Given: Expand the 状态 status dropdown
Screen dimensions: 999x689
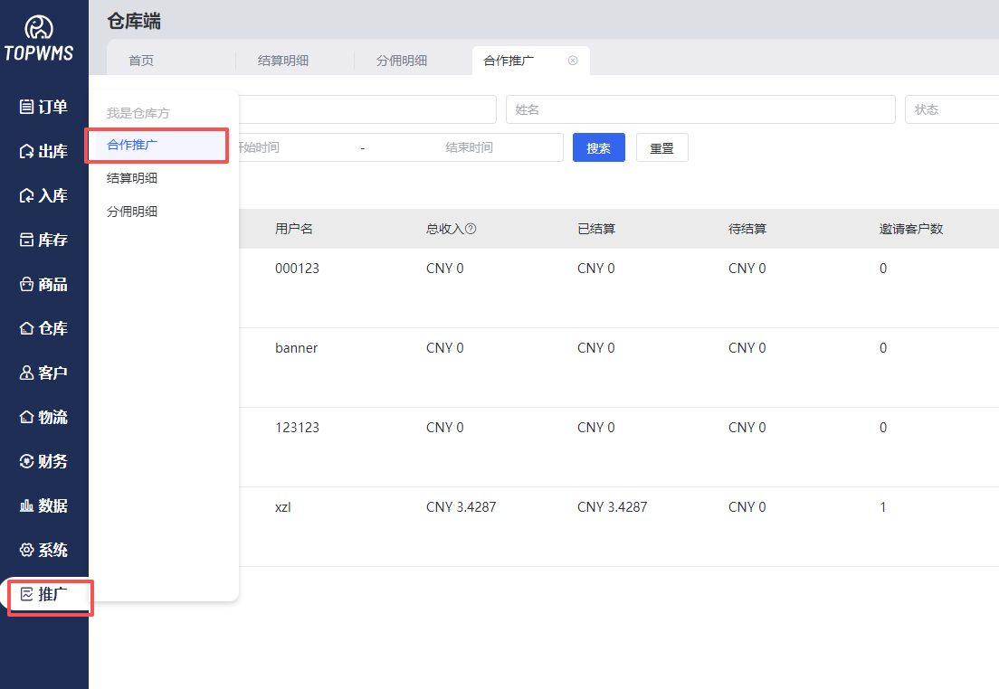Looking at the screenshot, I should tap(950, 109).
